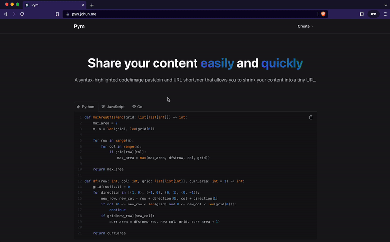Close the Pym browser tab
This screenshot has width=390, height=242.
point(83,5)
